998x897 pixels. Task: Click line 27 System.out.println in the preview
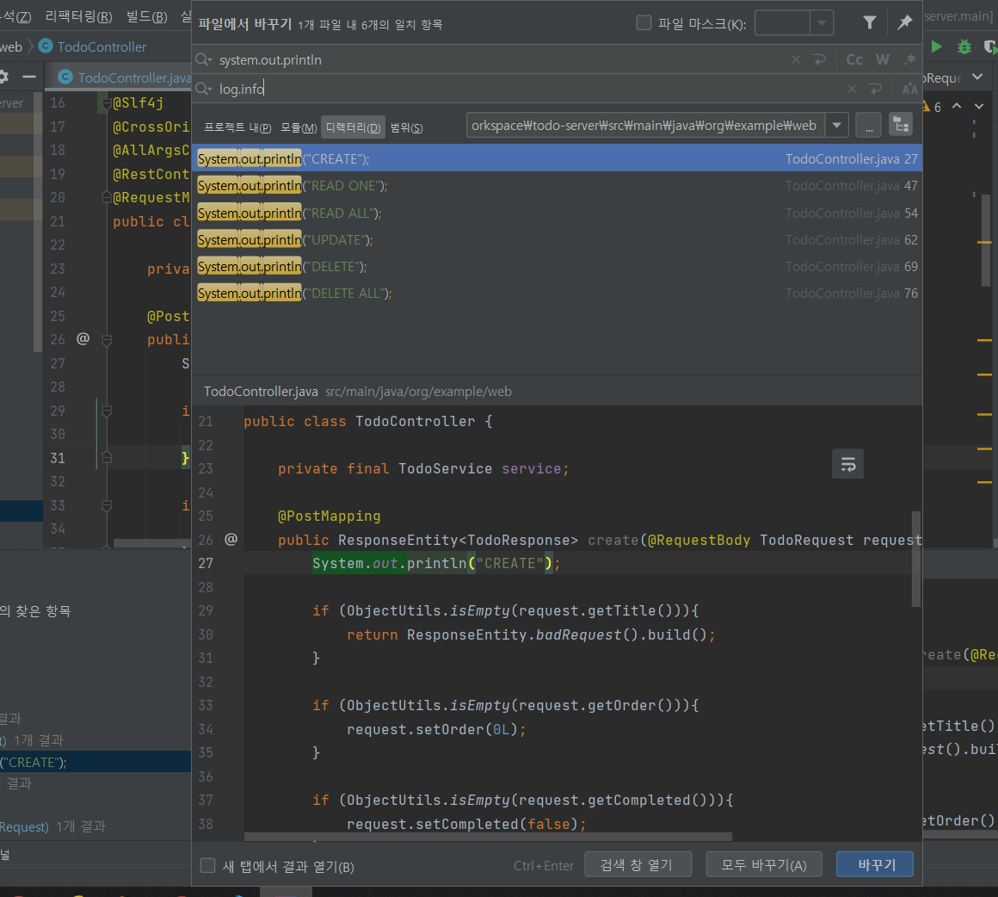(x=437, y=563)
